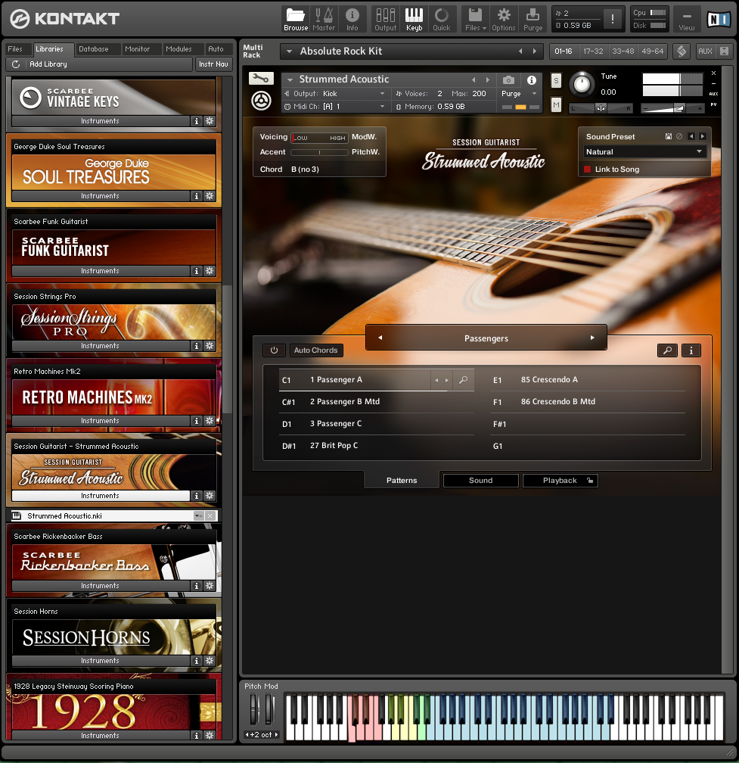Solo the Strummed Acoustic instrument
The height and width of the screenshot is (763, 739).
coord(556,81)
